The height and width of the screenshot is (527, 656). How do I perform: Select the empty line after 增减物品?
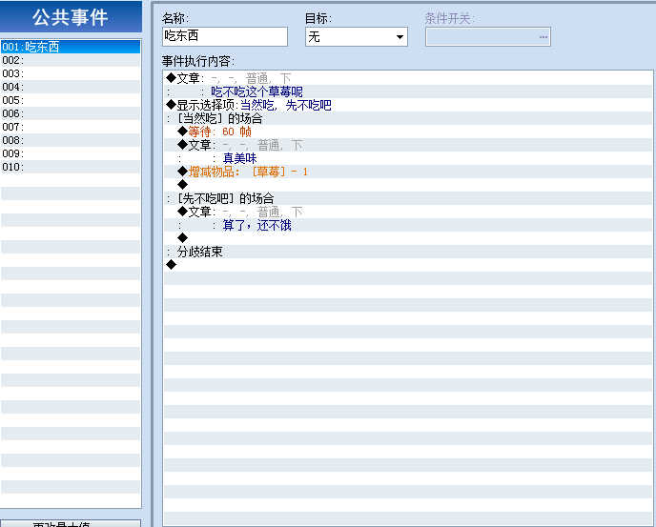(408, 185)
